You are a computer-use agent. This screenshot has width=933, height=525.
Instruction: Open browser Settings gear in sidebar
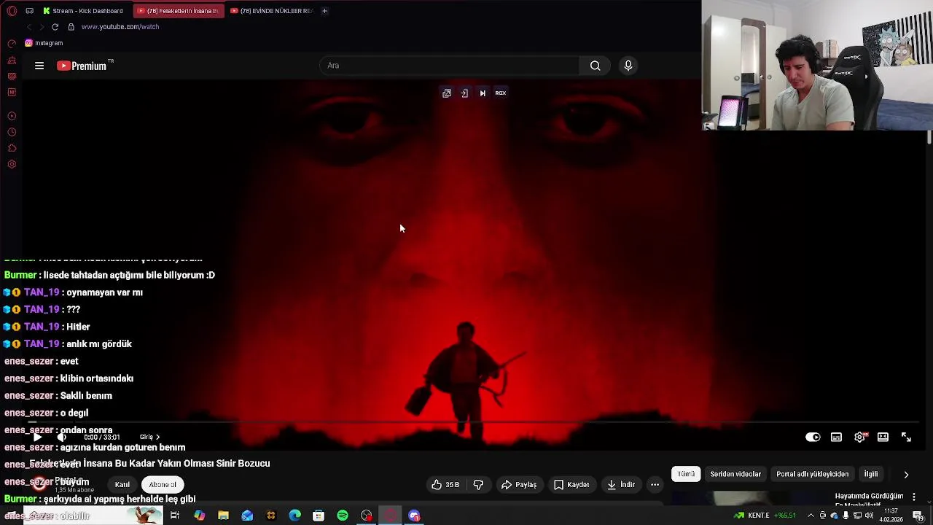click(12, 164)
